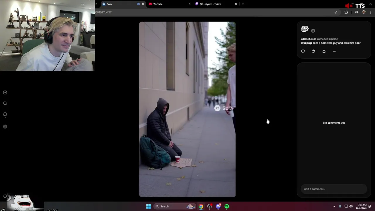Open Google Chrome from the taskbar

tap(201, 206)
